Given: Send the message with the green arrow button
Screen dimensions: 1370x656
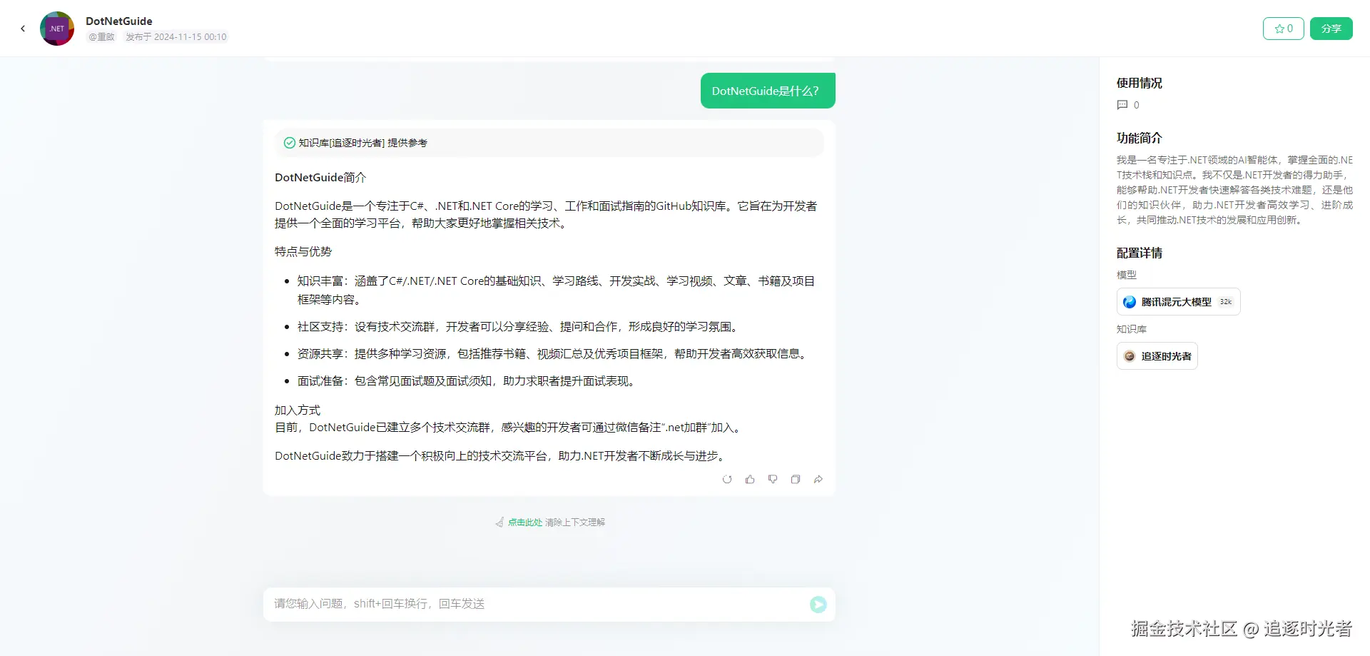Looking at the screenshot, I should (818, 605).
